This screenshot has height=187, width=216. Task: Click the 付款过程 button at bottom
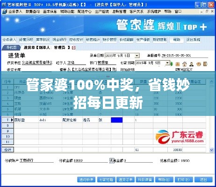(106, 180)
